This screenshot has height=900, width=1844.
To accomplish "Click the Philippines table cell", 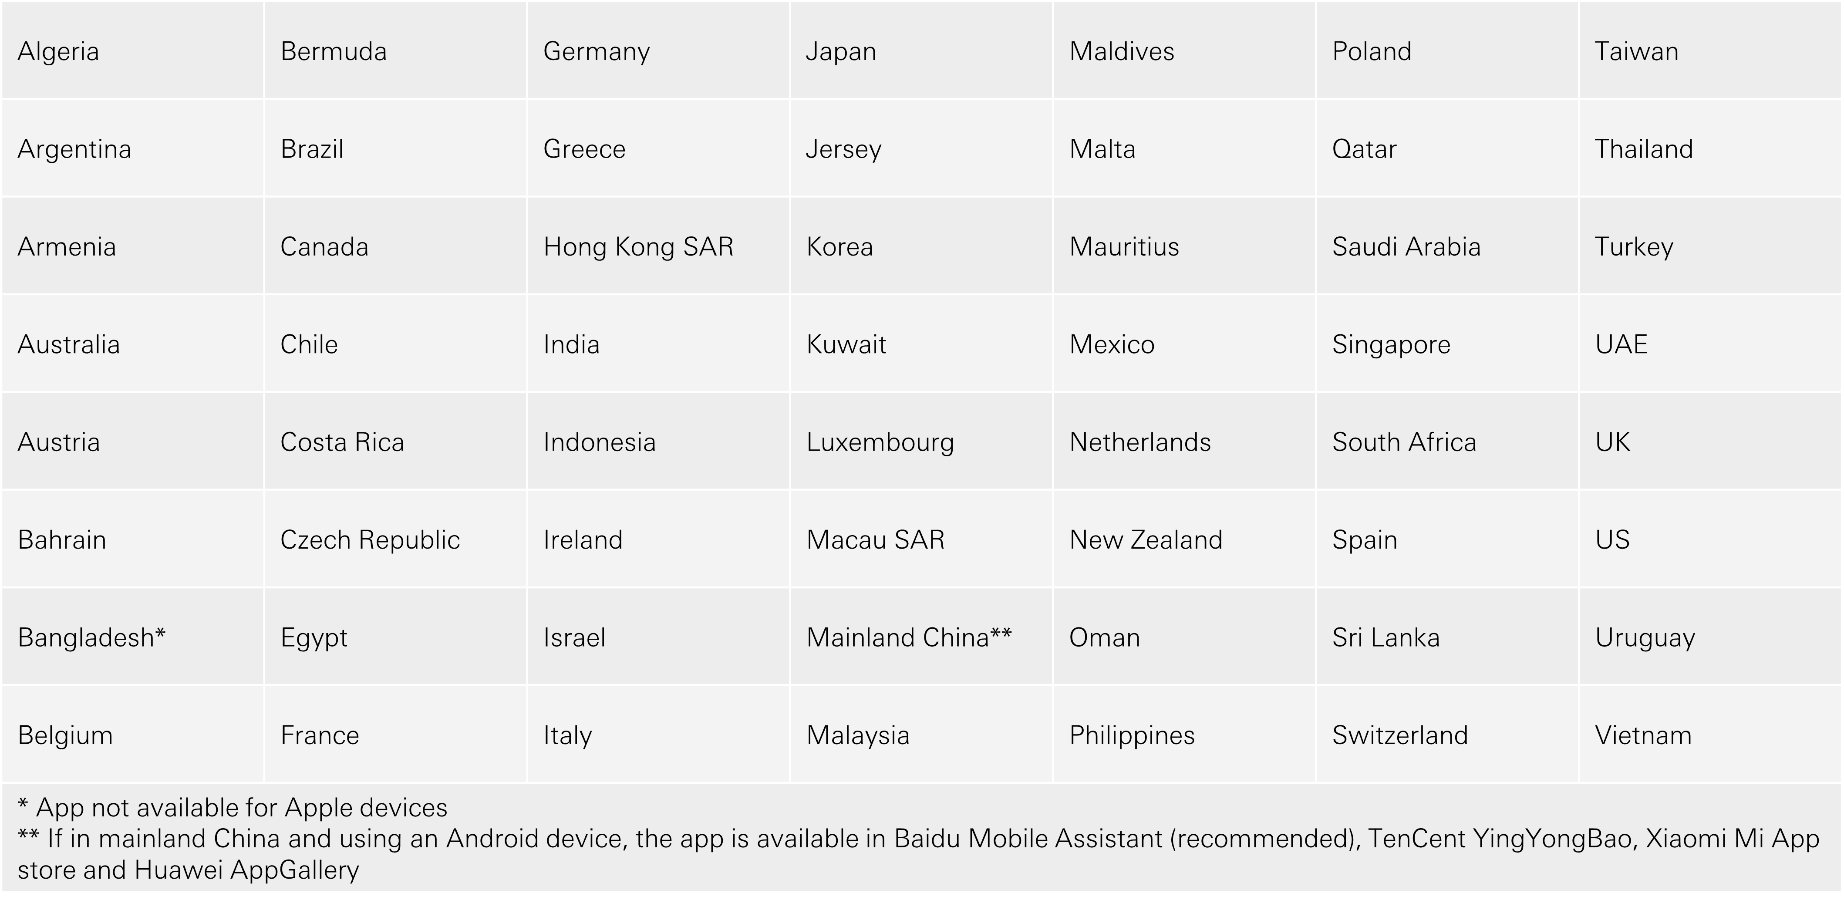I will coord(1184,734).
